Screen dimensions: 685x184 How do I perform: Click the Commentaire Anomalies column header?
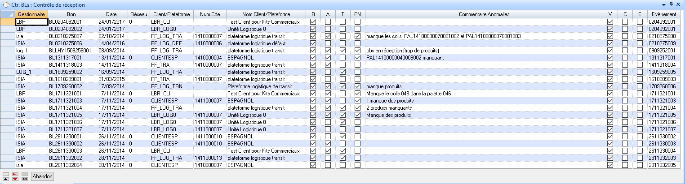484,14
